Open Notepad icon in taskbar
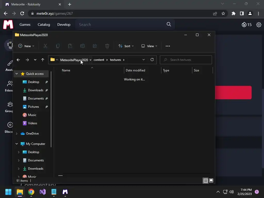This screenshot has width=264, height=198. pos(54,192)
